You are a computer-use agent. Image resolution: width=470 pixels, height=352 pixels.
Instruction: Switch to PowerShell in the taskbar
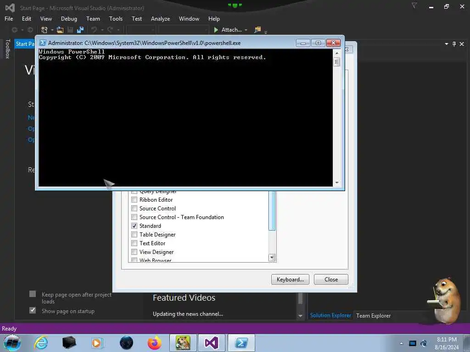(x=241, y=343)
